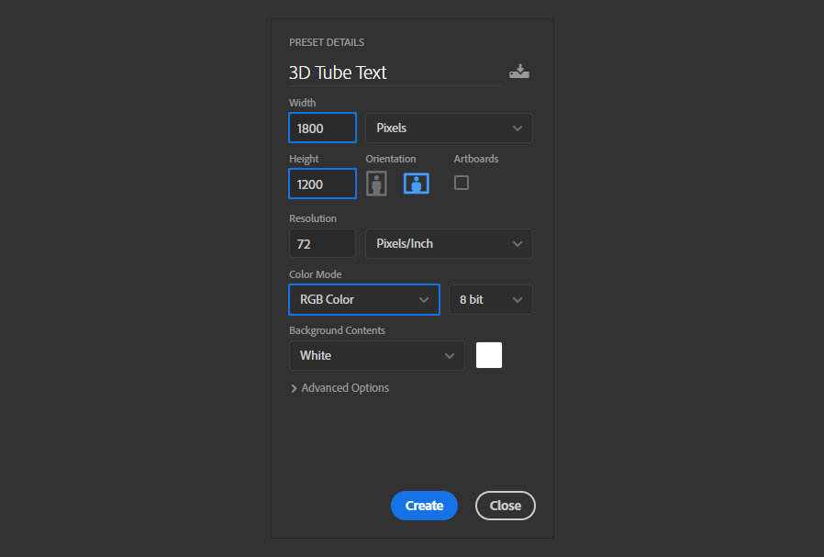
Task: Open the White background contents dropdown
Action: click(x=377, y=356)
